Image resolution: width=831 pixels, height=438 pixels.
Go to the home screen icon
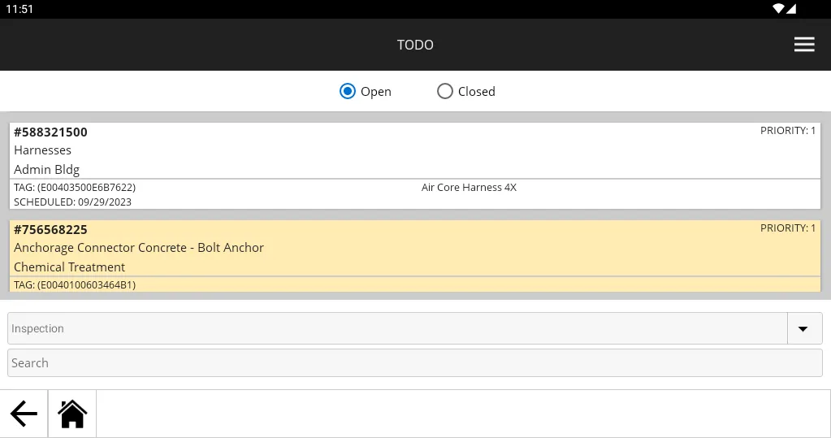[72, 414]
